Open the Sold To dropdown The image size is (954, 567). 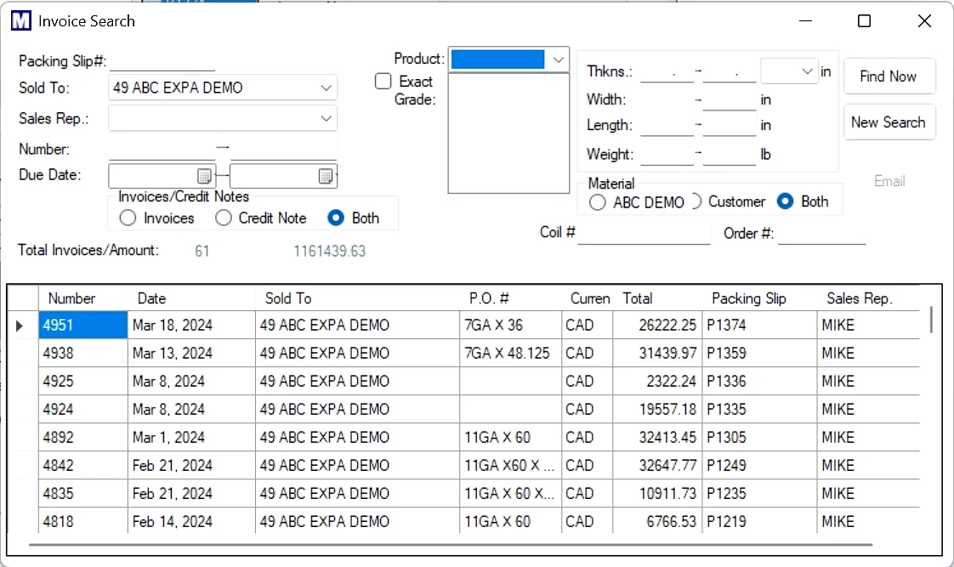click(x=327, y=88)
